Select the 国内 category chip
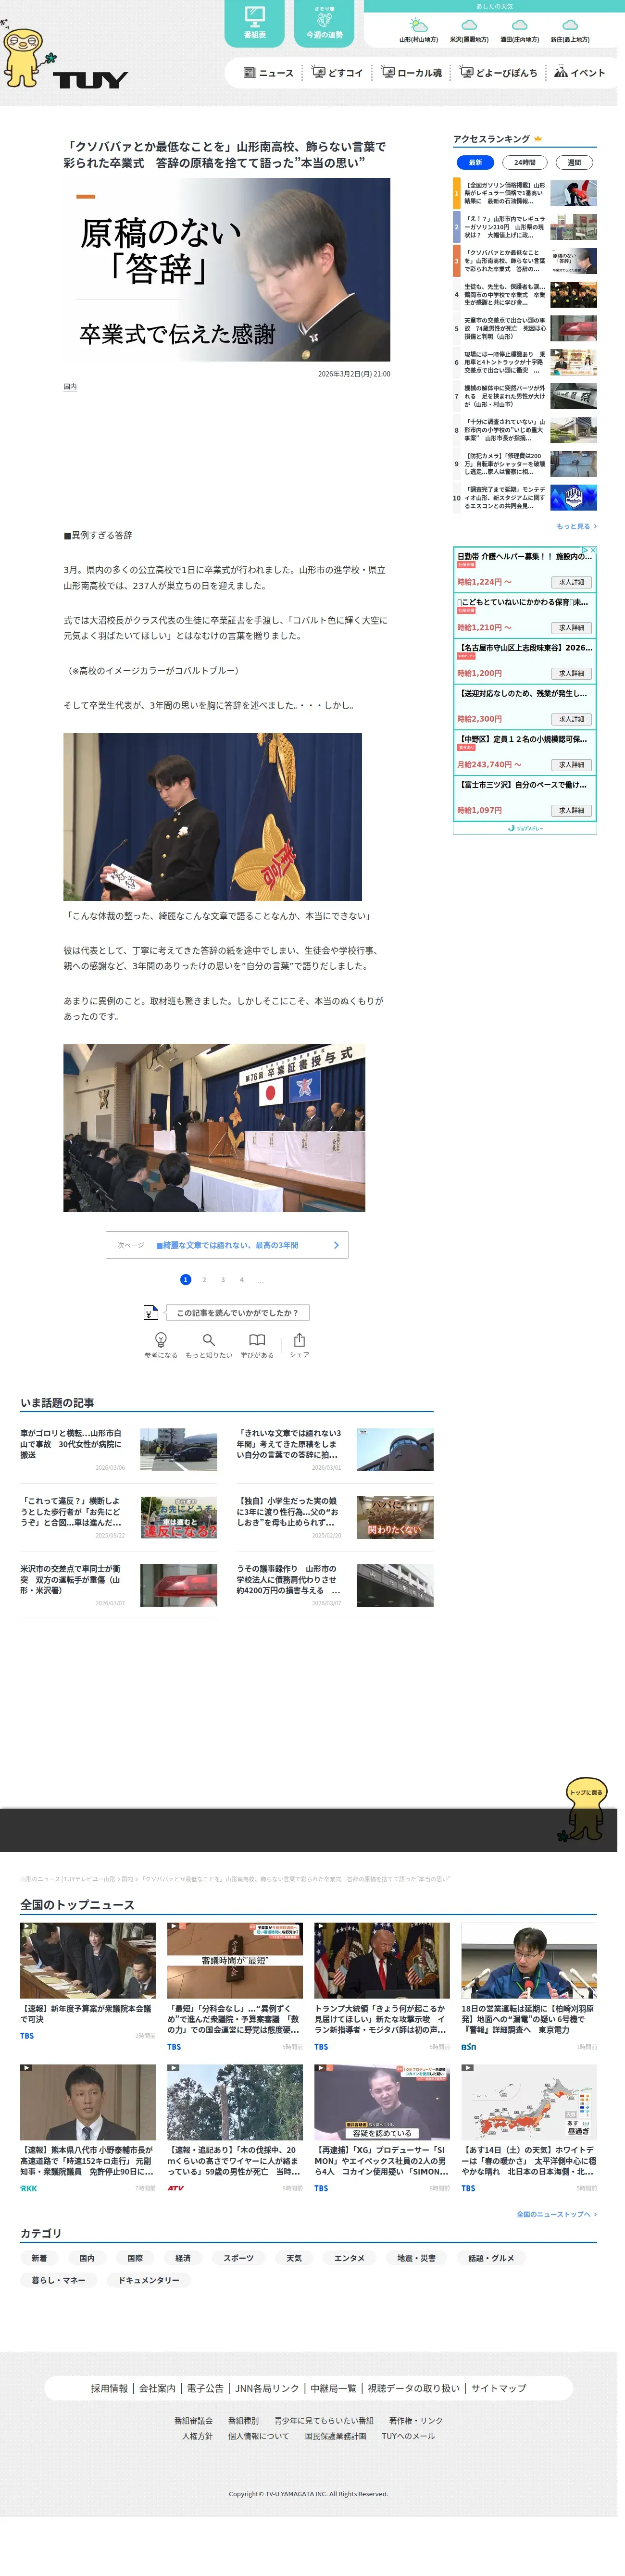625x2576 pixels. coord(87,2258)
